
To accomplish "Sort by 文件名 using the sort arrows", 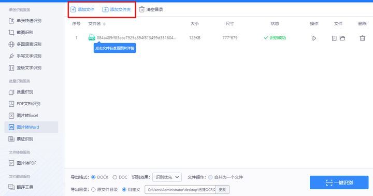I will tap(104, 24).
